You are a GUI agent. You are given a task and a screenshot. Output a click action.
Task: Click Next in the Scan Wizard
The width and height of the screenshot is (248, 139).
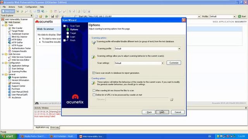click(x=162, y=112)
